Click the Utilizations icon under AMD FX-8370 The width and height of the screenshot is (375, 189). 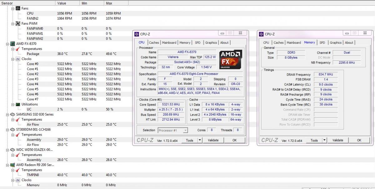(x=18, y=104)
